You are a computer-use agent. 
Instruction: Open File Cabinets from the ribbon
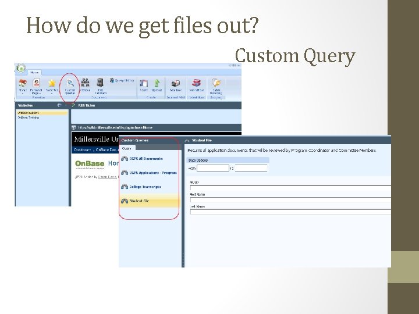(101, 87)
